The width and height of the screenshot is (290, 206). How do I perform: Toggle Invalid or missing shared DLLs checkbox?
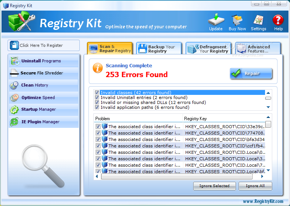[x=97, y=102]
